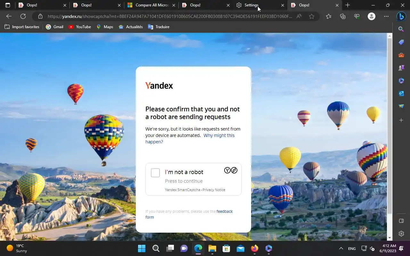410x256 pixels.
Task: Toggle the sidebar visibility button
Action: pyautogui.click(x=401, y=221)
